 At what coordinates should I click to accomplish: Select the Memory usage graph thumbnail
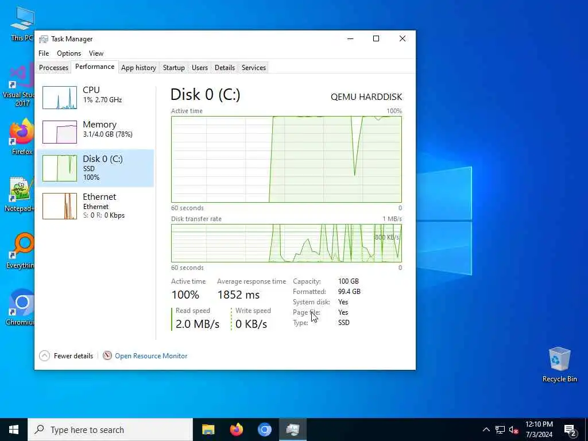click(60, 132)
